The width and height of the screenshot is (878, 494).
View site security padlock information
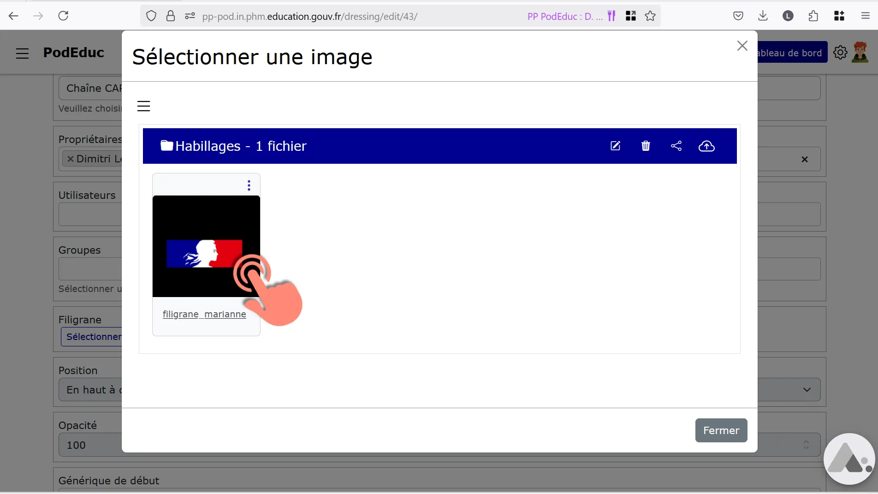(171, 16)
